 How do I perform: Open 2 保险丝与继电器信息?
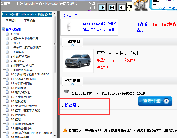click(24, 39)
